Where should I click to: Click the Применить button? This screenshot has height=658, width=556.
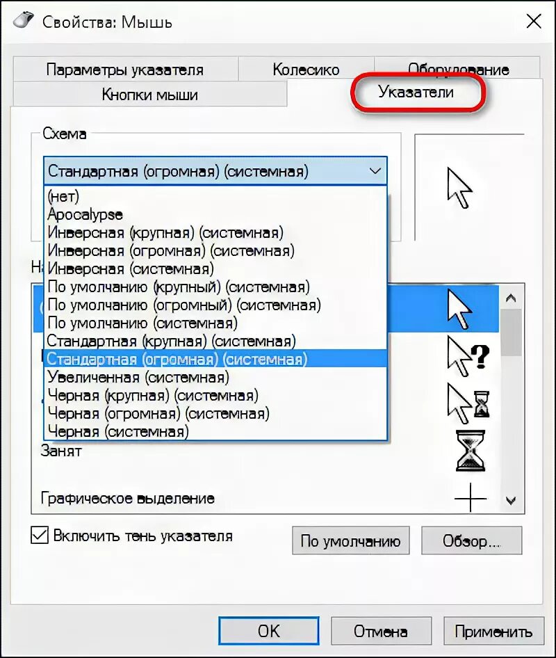tap(493, 631)
